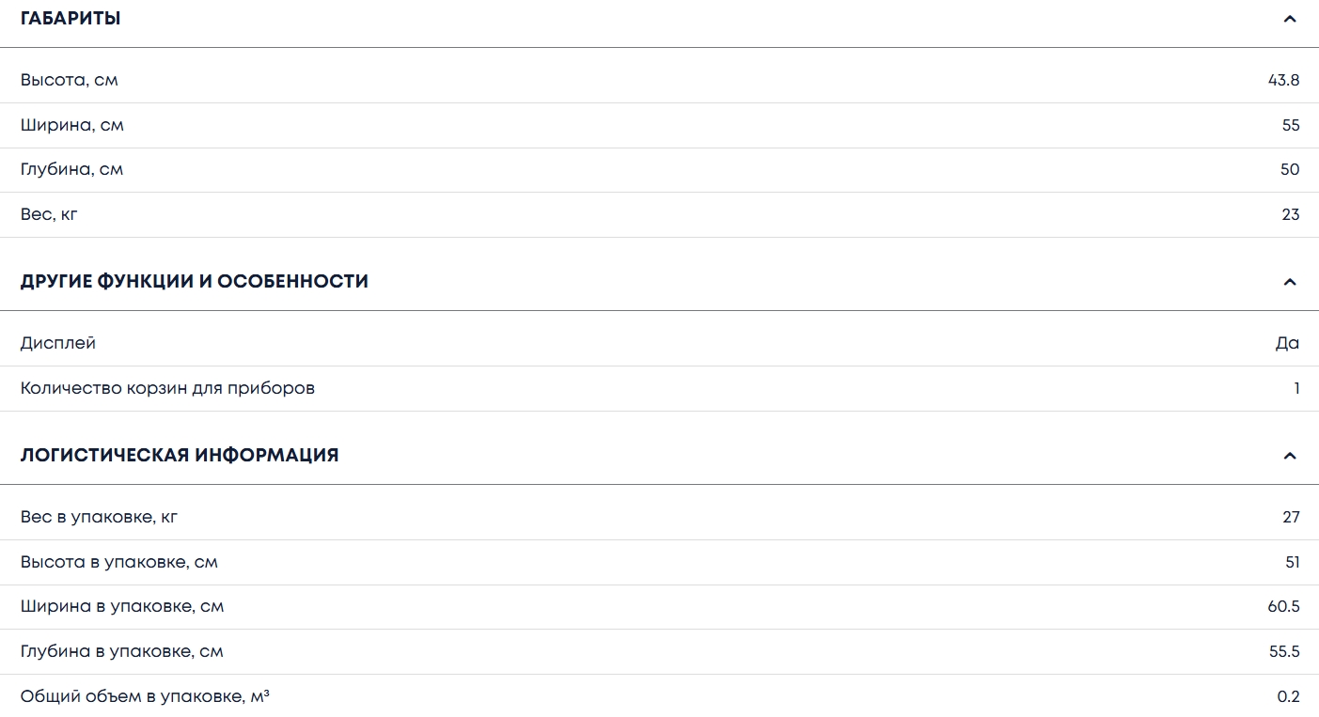Click the 'Ширина, см' specification label
The width and height of the screenshot is (1319, 717).
72,125
